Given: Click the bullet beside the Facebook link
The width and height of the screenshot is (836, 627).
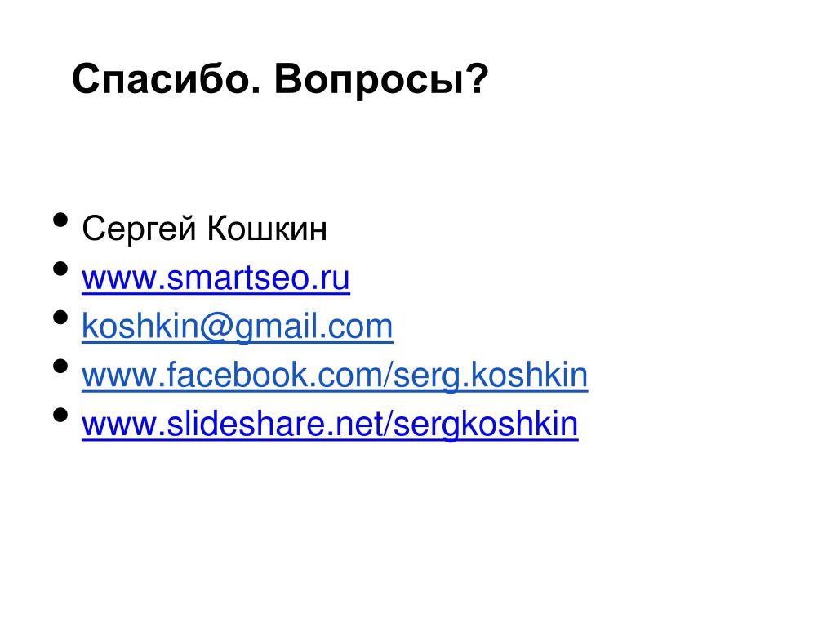Looking at the screenshot, I should click(60, 366).
